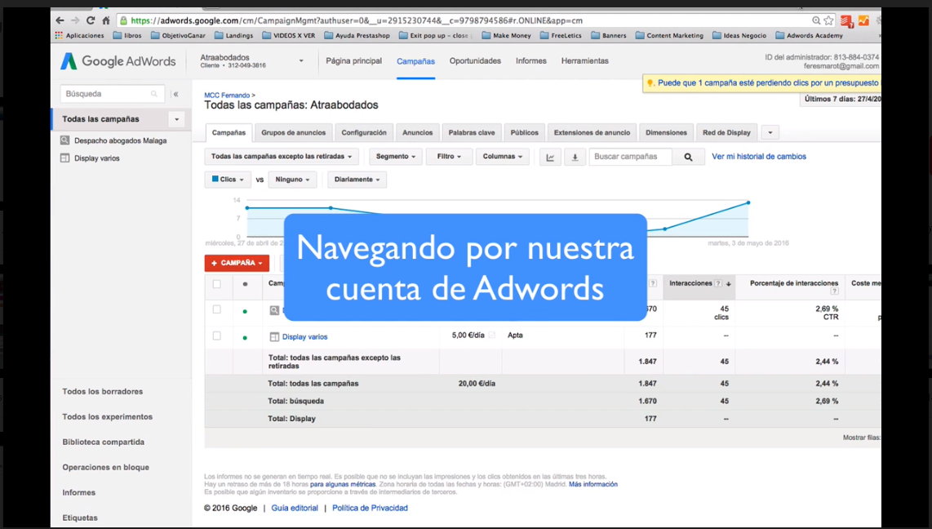Open the Columnas dropdown

click(502, 156)
